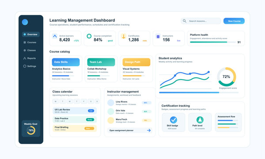Open the Data Practice session

coord(75,120)
